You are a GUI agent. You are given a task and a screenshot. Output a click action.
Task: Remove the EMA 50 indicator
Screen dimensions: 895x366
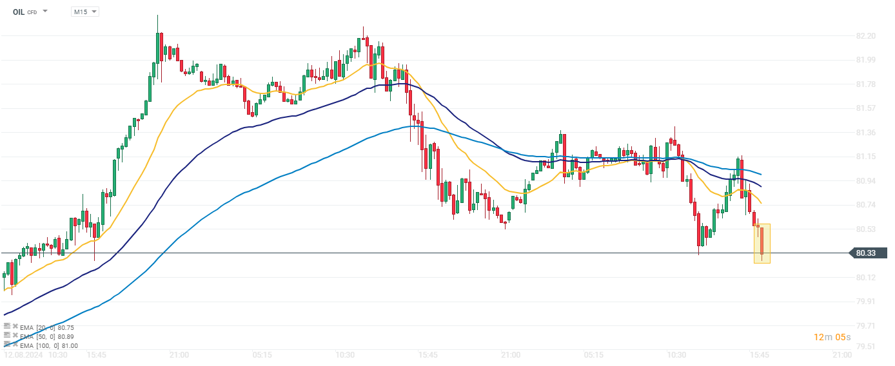coord(15,336)
